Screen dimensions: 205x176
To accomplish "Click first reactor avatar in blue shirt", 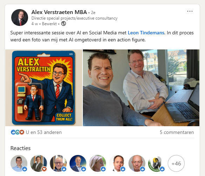I will 19,163.
